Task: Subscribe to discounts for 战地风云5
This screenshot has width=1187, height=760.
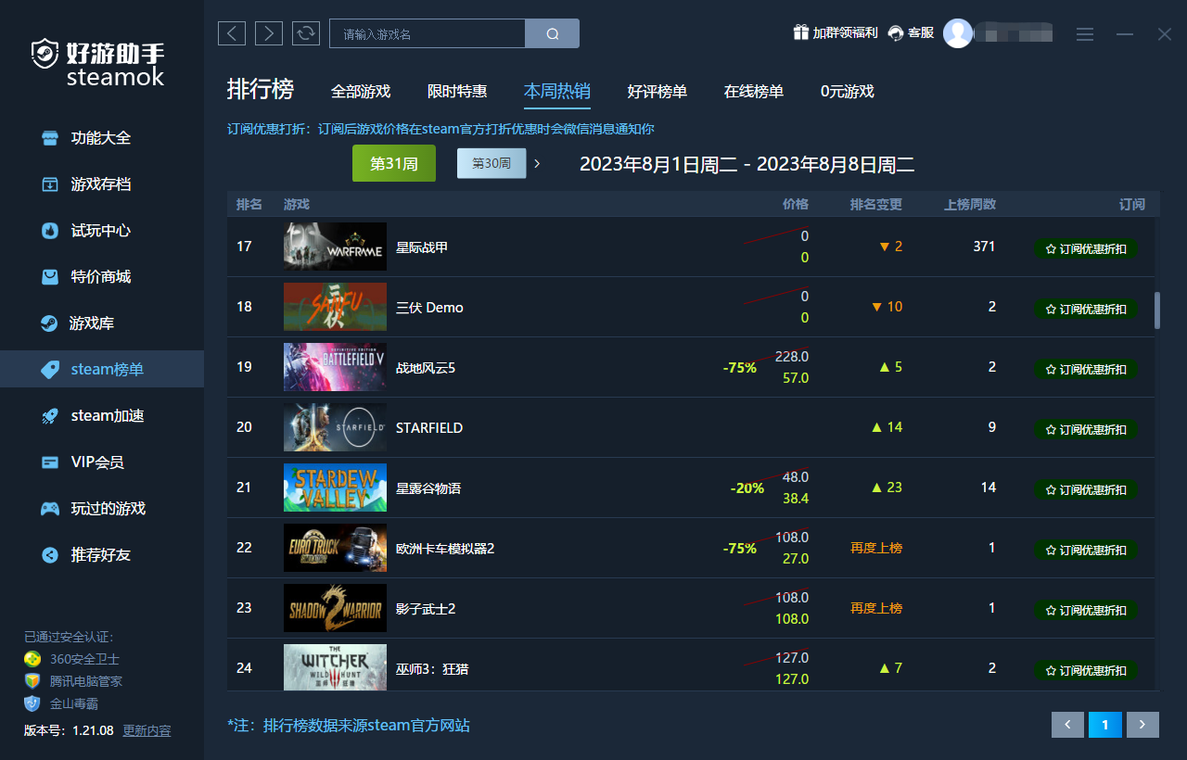Action: tap(1086, 369)
